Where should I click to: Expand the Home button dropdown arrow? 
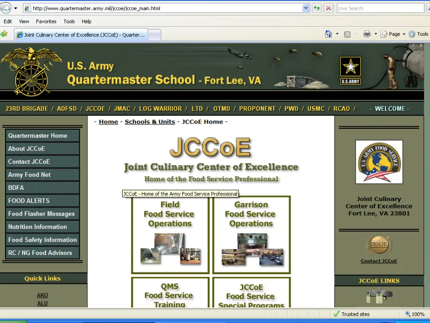[337, 34]
